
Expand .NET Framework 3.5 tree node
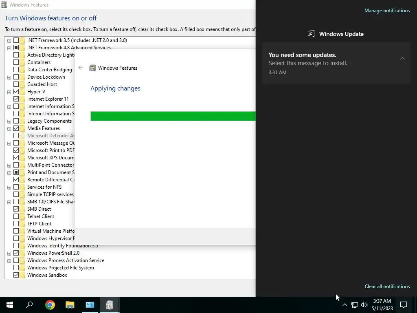pos(9,41)
